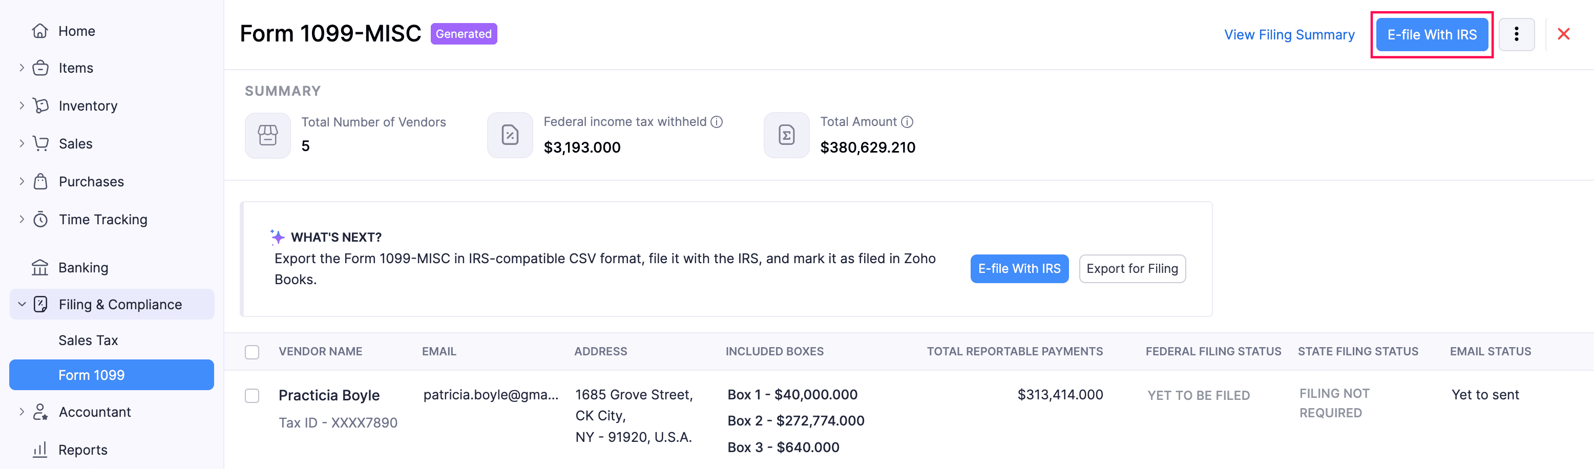Collapse the Filing & Compliance section
The width and height of the screenshot is (1594, 469).
(22, 304)
